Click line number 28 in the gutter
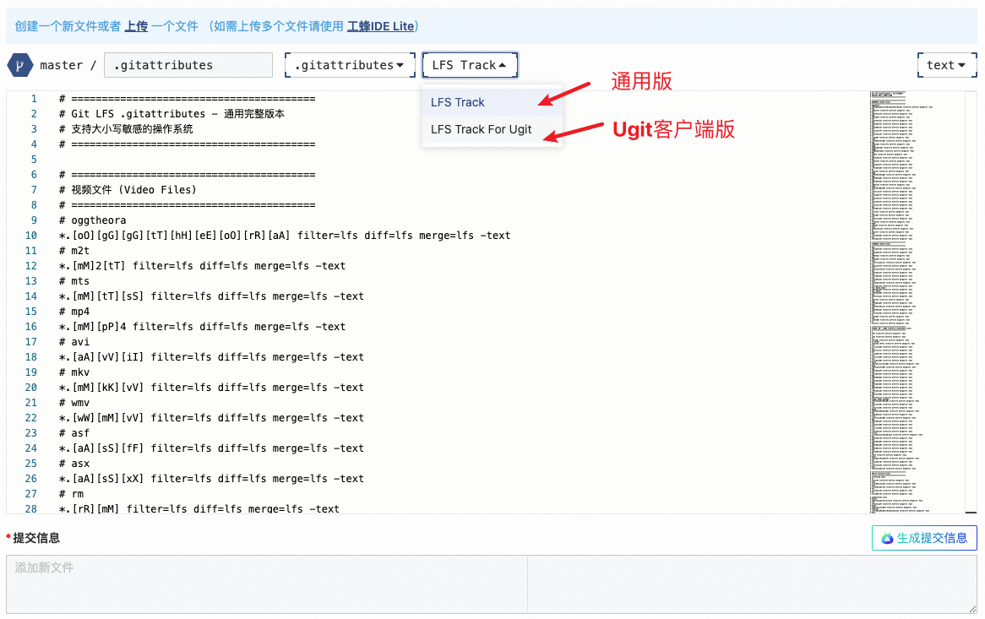The height and width of the screenshot is (619, 985). [x=31, y=509]
